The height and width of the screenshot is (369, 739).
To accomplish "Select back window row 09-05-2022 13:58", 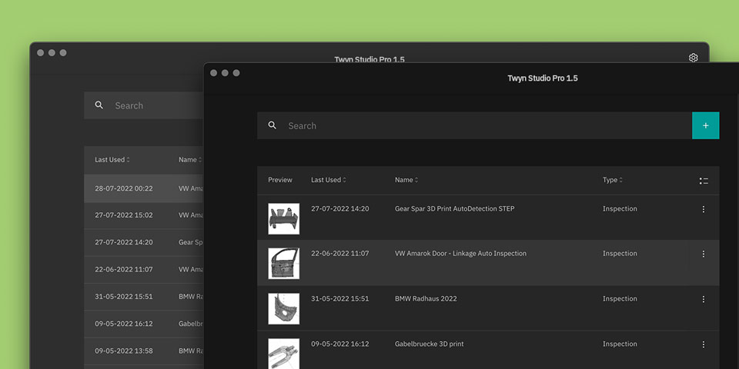I will (144, 351).
